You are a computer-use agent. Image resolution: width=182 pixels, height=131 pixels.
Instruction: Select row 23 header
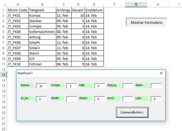[3, 129]
